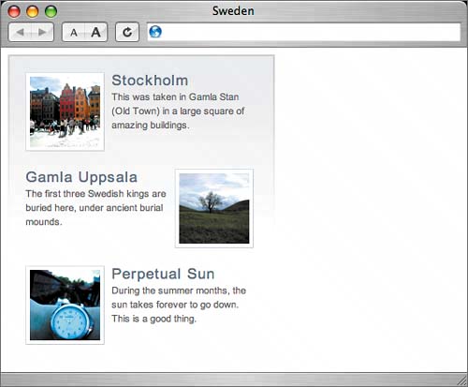Select the Stockholm heading

[x=150, y=81]
